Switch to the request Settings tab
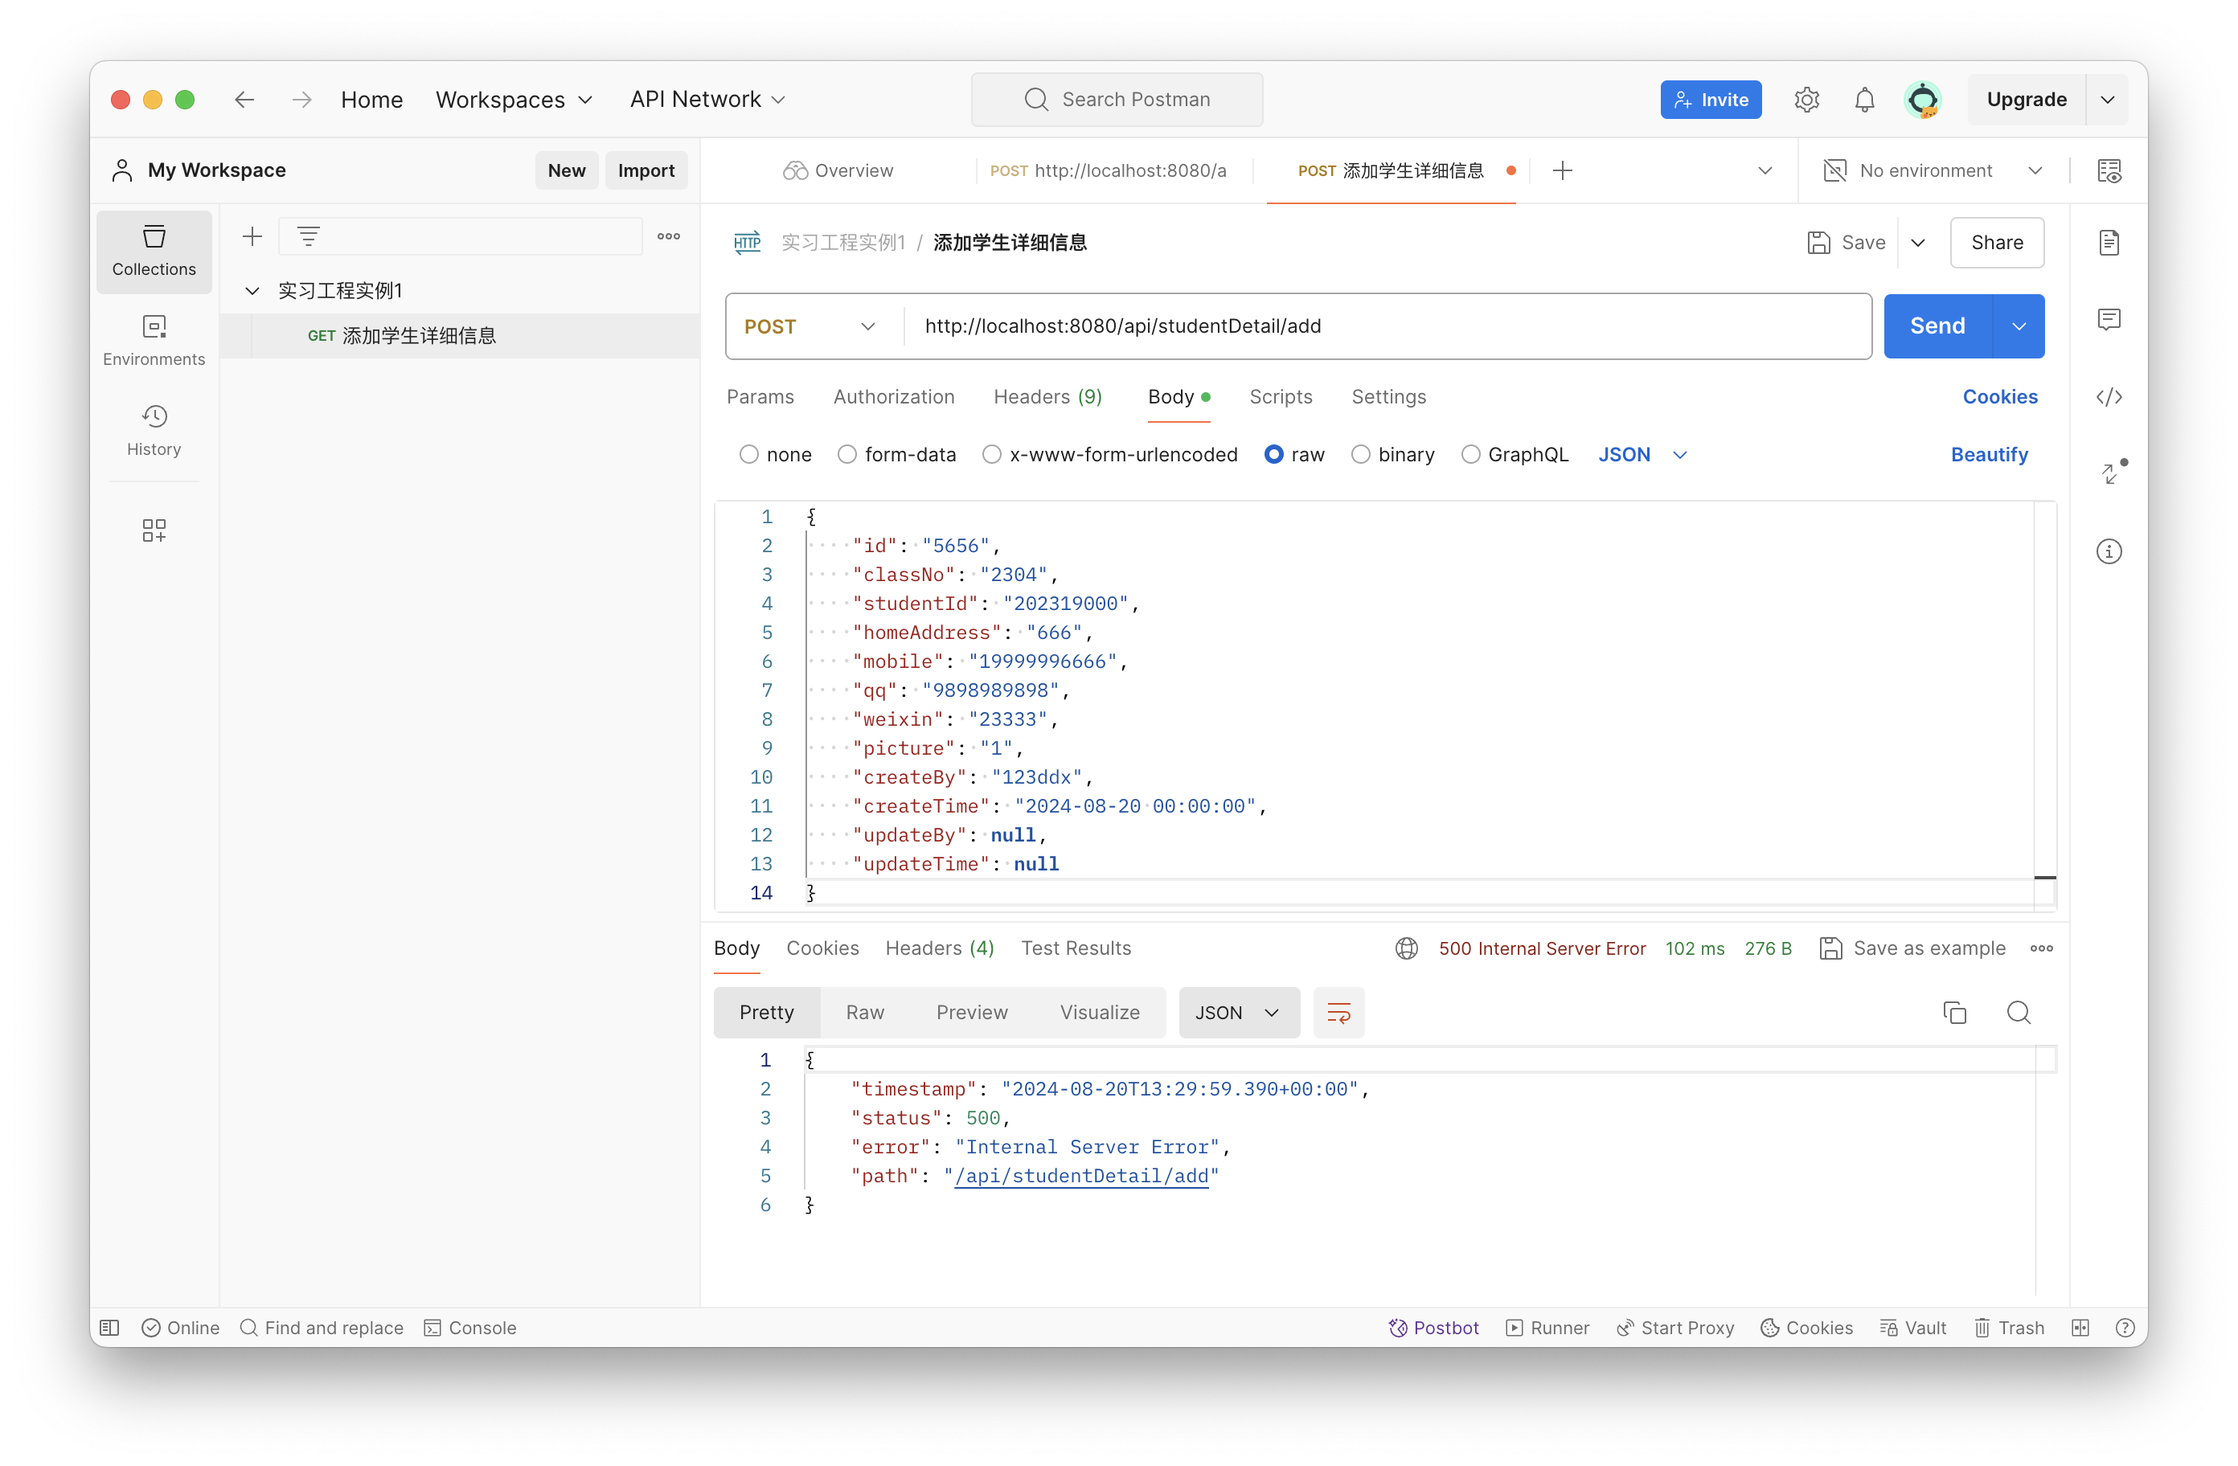This screenshot has width=2238, height=1466. (x=1388, y=397)
